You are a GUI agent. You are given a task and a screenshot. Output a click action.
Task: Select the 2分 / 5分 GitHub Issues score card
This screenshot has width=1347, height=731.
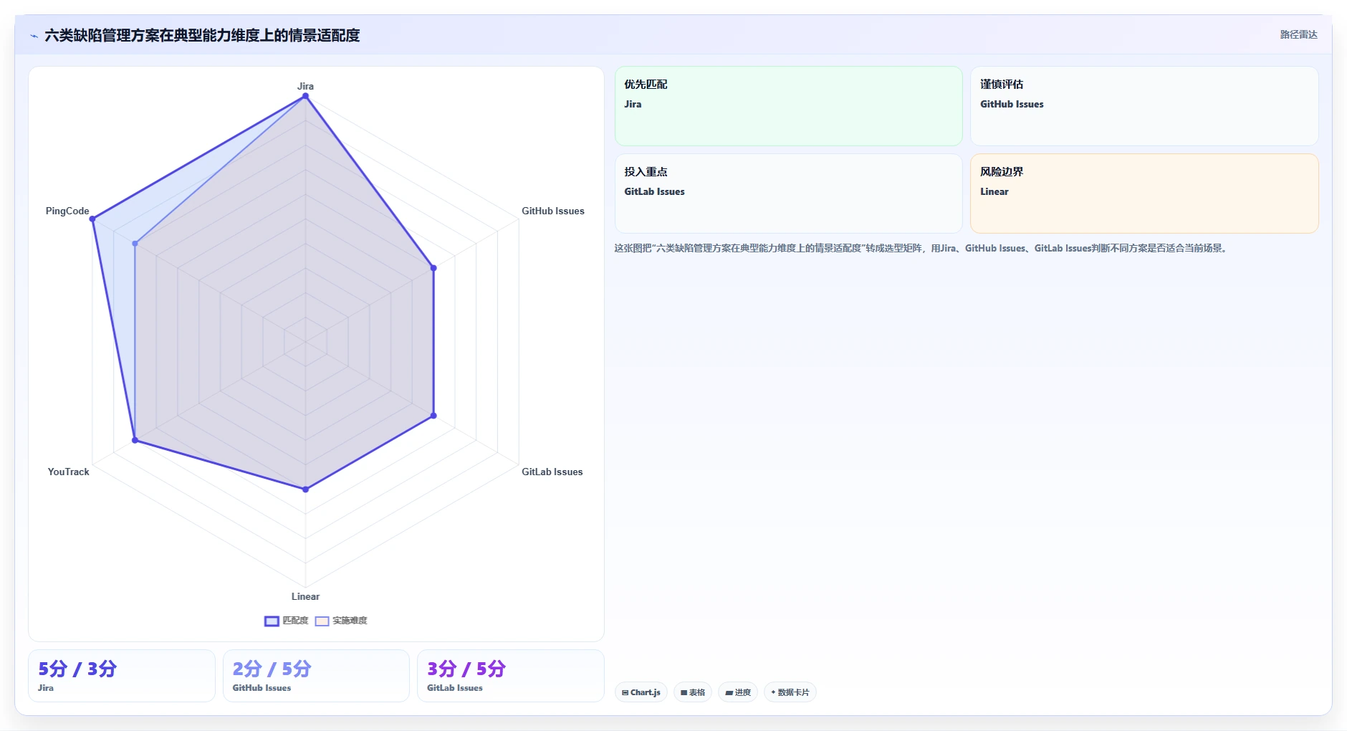(x=316, y=676)
